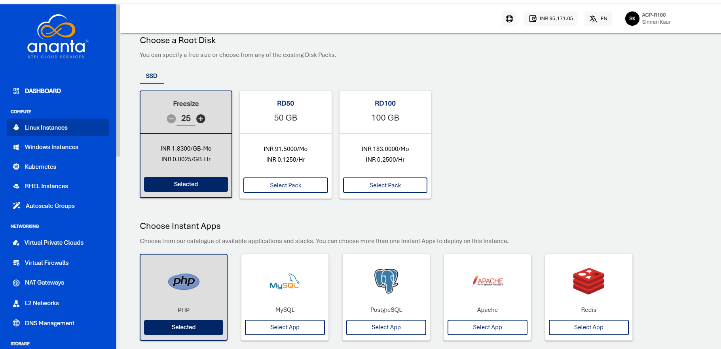
Task: Click the PostgreSQL elephant logo
Action: click(386, 281)
